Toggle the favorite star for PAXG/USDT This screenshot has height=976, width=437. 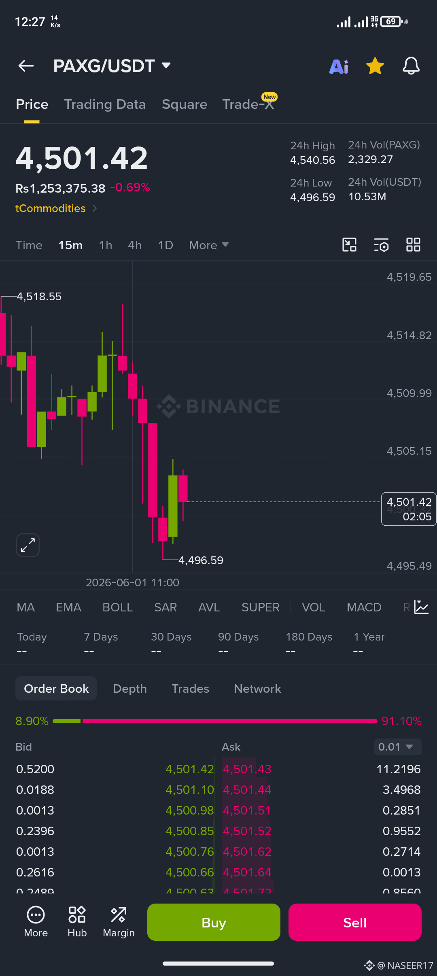click(x=375, y=66)
